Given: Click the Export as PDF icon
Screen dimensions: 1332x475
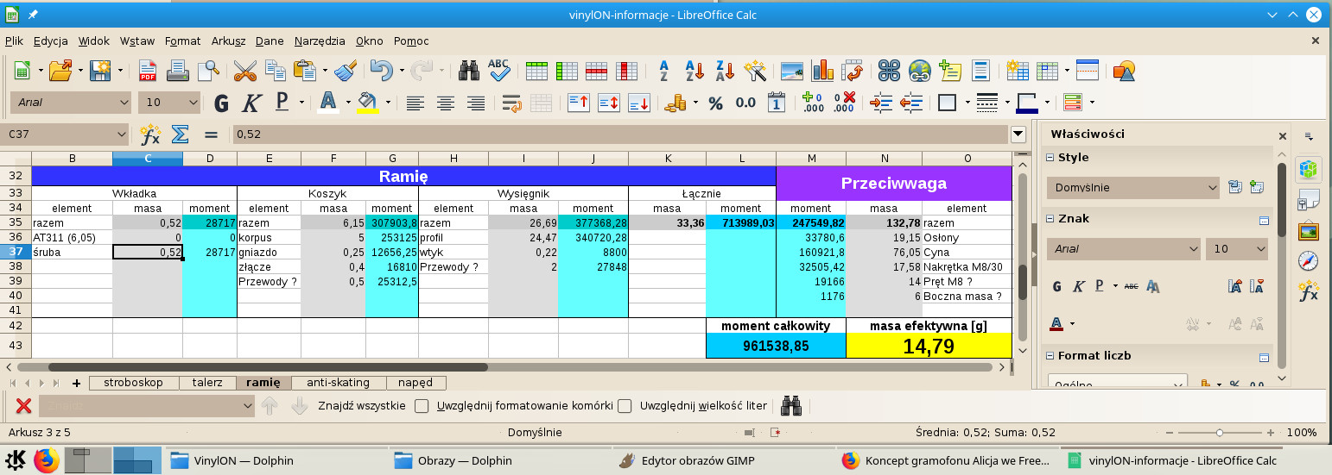Looking at the screenshot, I should 148,71.
